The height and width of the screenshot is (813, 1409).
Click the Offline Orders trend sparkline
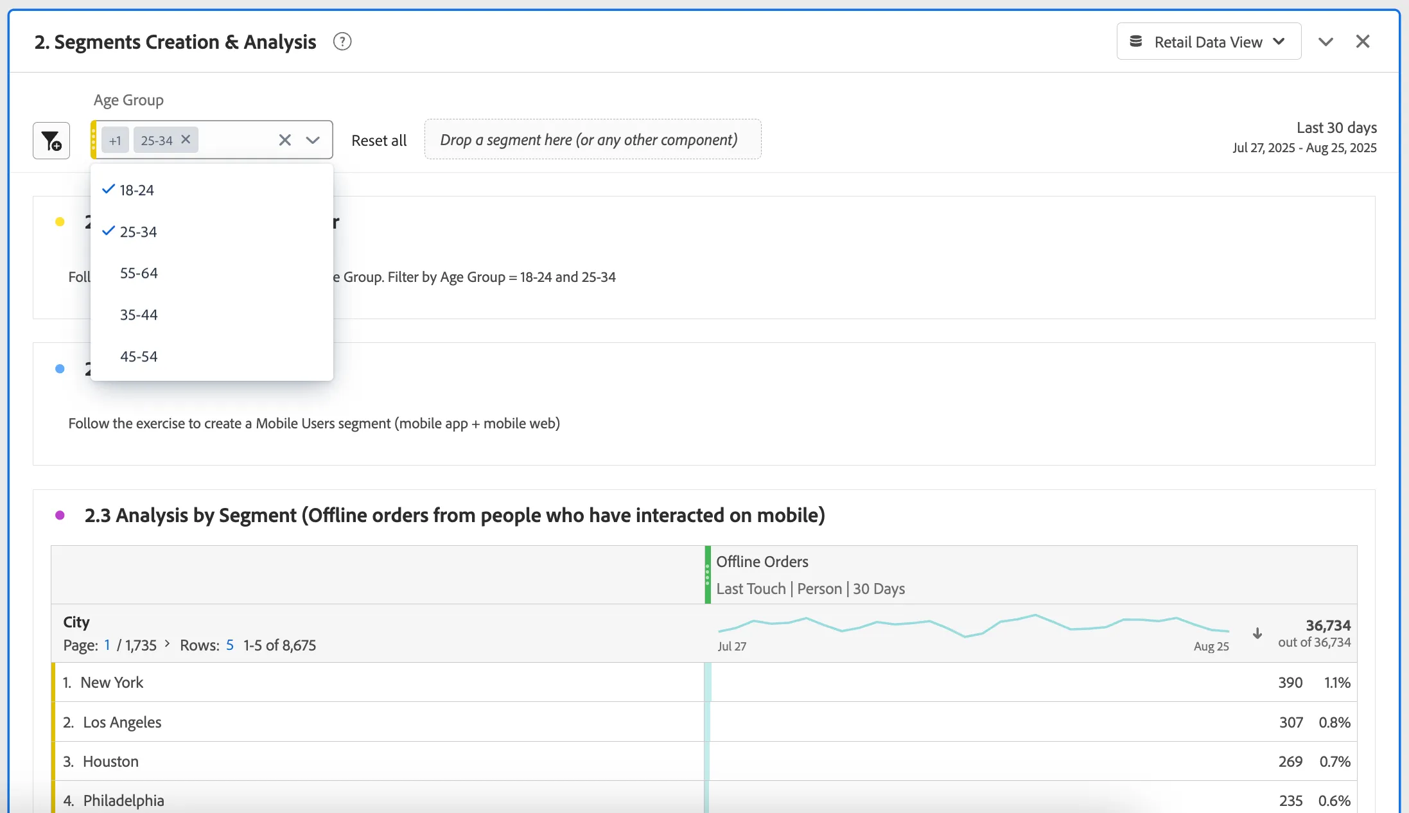click(974, 625)
